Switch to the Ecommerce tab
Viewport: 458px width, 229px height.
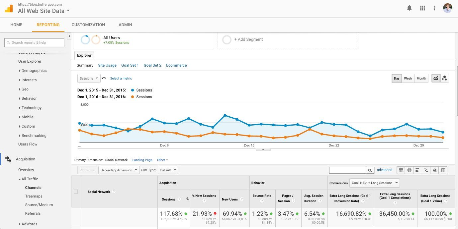(x=176, y=65)
